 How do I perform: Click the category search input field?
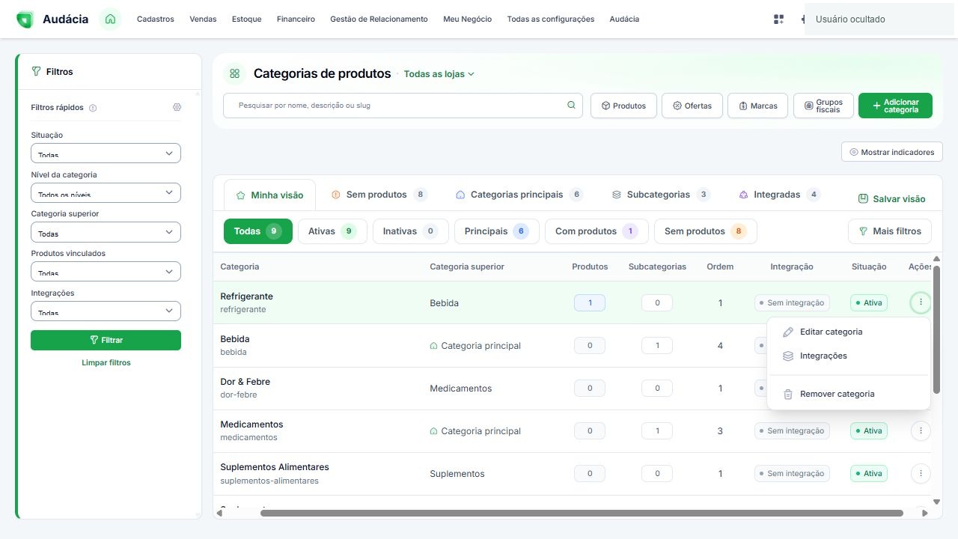pyautogui.click(x=403, y=106)
